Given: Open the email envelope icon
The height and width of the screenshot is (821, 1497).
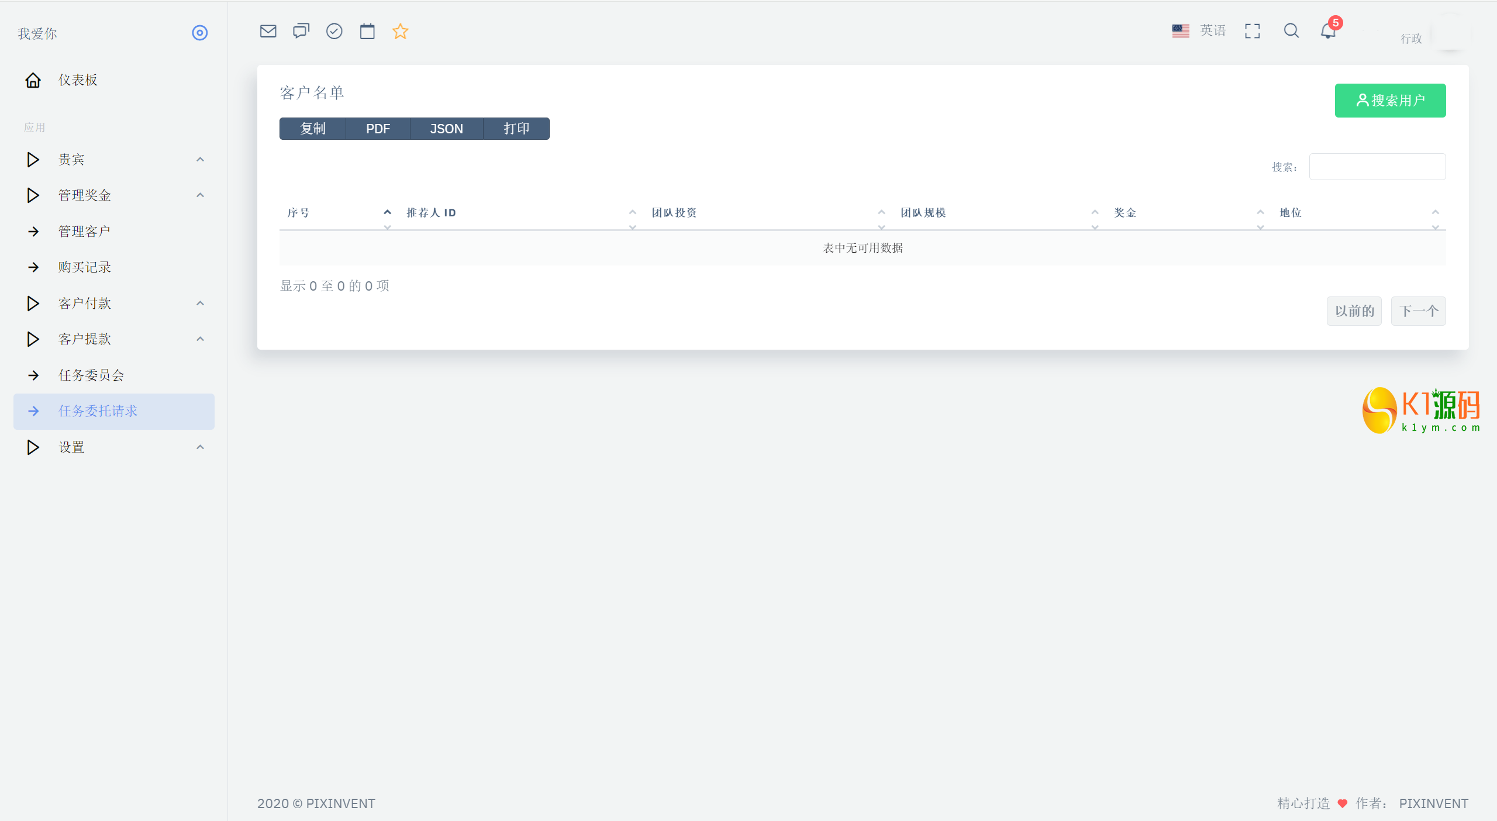Looking at the screenshot, I should 268,31.
